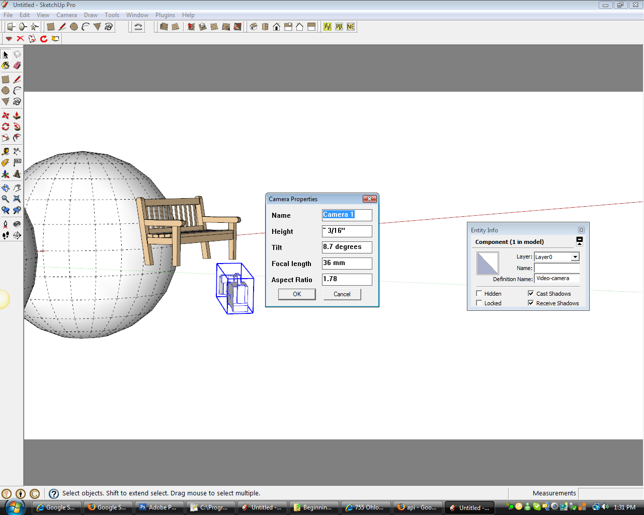Open the Instructor help icon in status bar
Screen dimensions: 644x515
tap(54, 494)
